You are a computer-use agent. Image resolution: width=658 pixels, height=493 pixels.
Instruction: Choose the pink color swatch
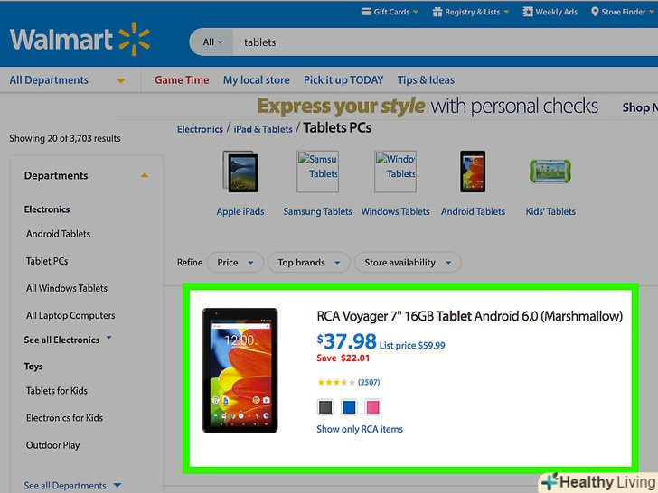click(372, 406)
